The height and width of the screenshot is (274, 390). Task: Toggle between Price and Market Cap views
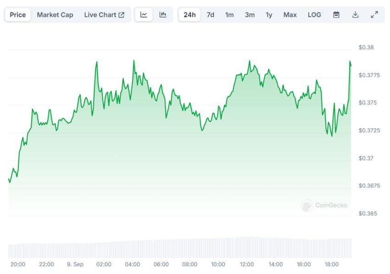55,14
